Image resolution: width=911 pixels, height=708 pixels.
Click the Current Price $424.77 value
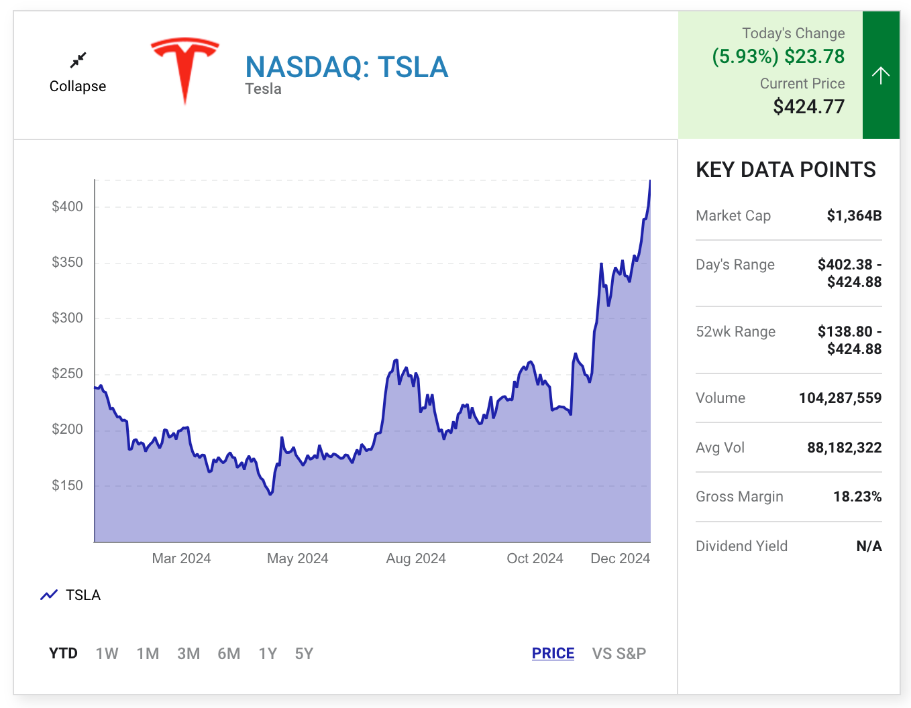(x=808, y=107)
